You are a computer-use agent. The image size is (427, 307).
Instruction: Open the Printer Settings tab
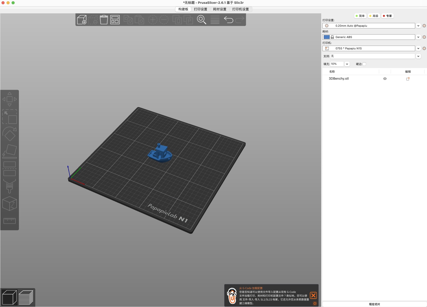click(240, 9)
